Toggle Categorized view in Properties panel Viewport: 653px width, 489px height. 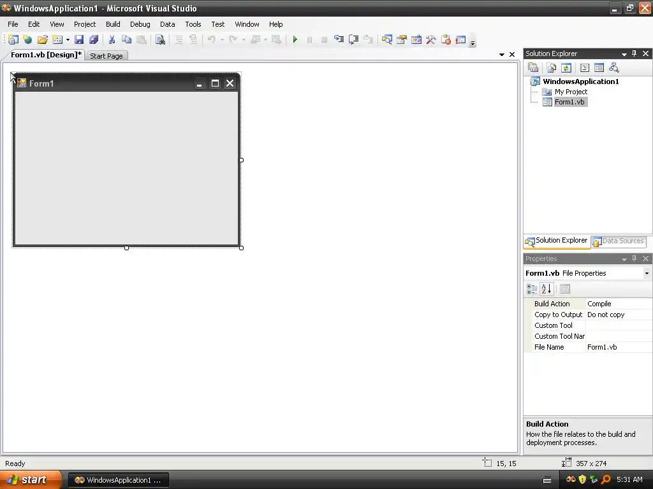point(532,289)
